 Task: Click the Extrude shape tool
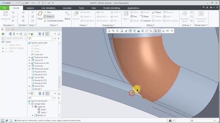point(76,15)
